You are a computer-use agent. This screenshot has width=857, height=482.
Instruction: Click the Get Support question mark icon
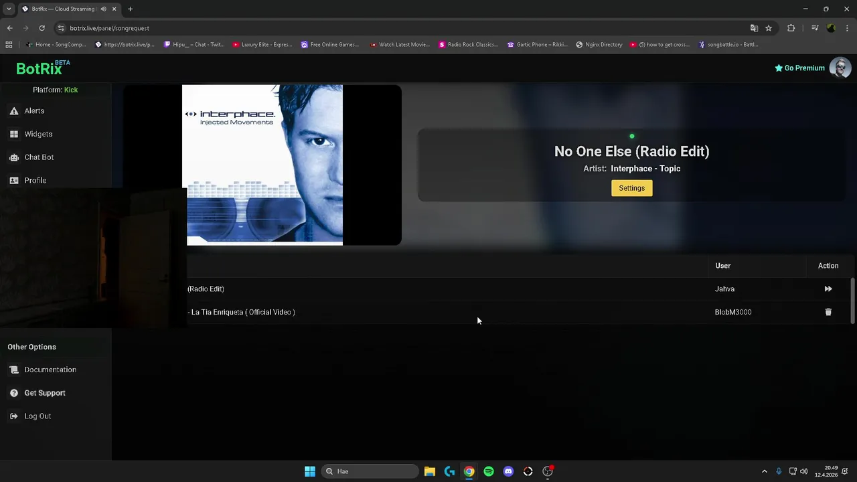(x=14, y=393)
